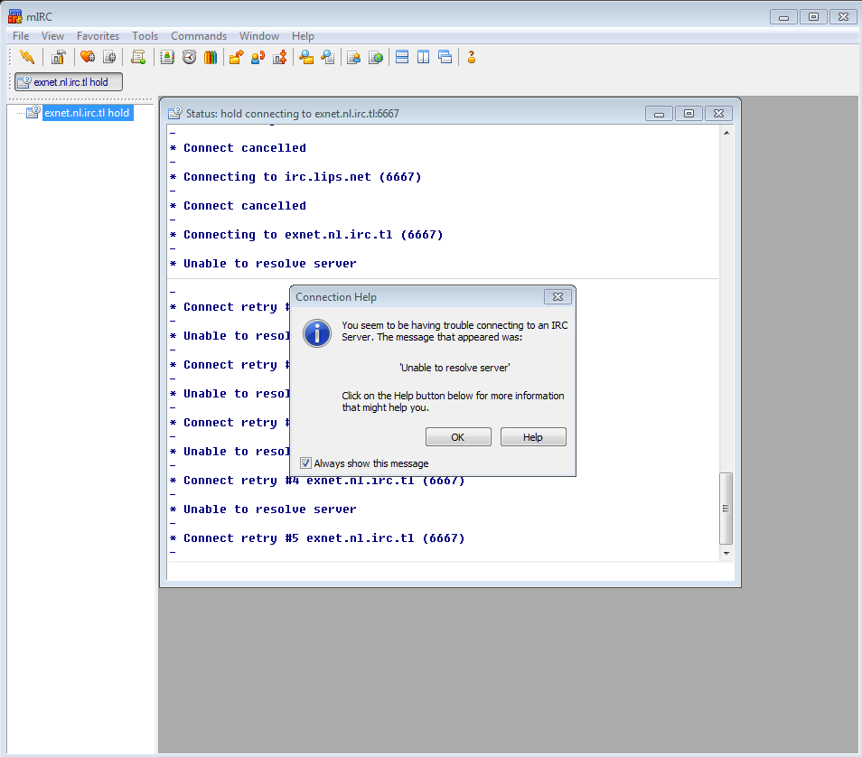Click 'Connect retry #4 exnet.nl.irc.tl' line
862x757 pixels.
click(x=324, y=481)
